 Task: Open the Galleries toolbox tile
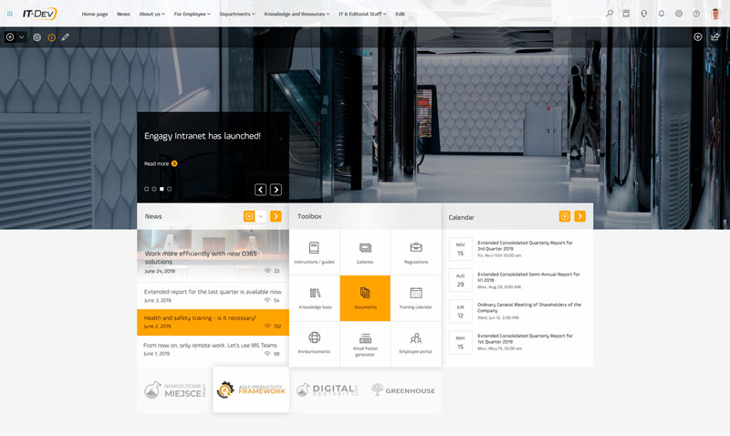point(365,252)
